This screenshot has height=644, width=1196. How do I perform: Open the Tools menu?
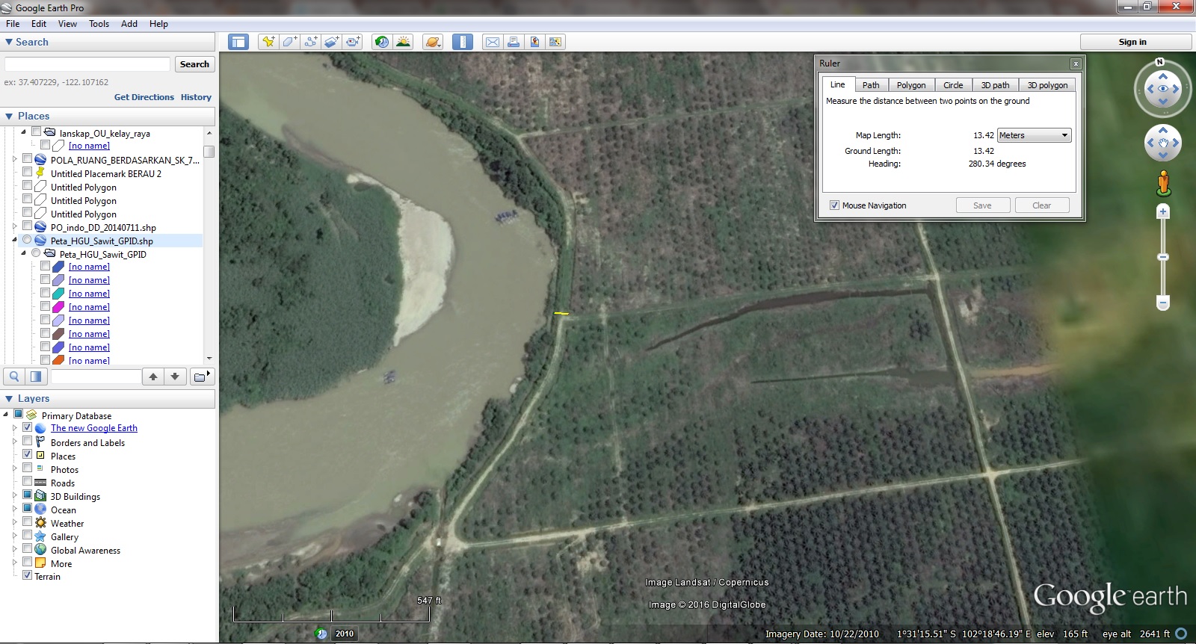pyautogui.click(x=99, y=24)
